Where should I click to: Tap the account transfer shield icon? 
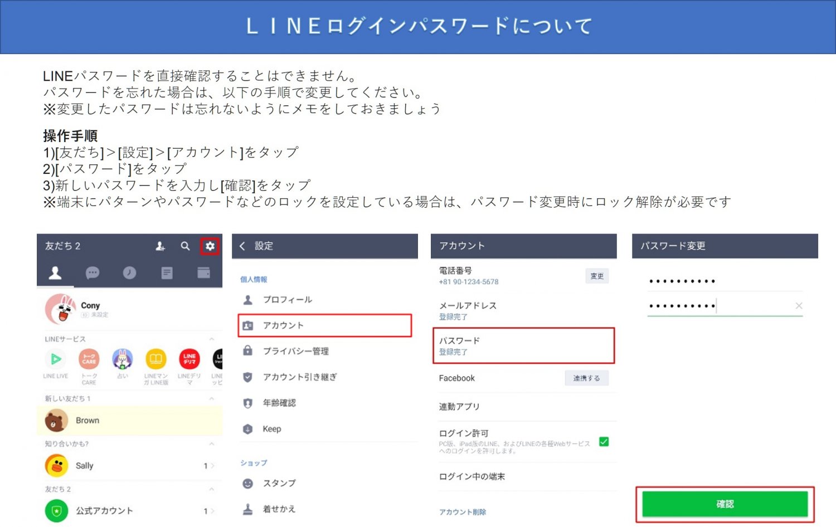click(x=248, y=377)
